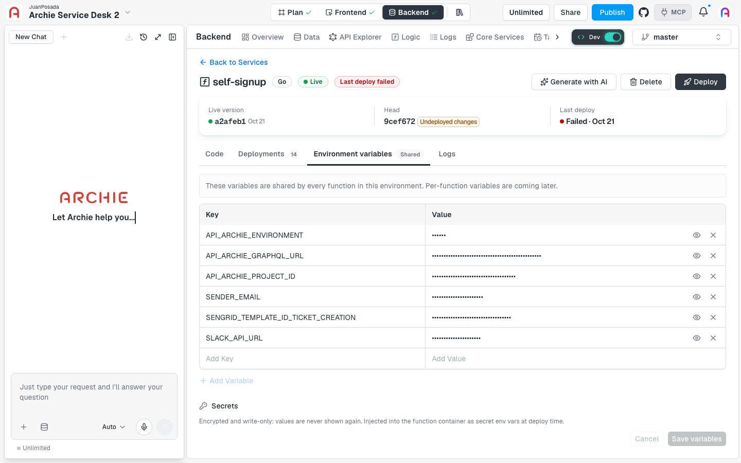Collapse the chat sidebar panel
The height and width of the screenshot is (463, 741).
coord(172,37)
